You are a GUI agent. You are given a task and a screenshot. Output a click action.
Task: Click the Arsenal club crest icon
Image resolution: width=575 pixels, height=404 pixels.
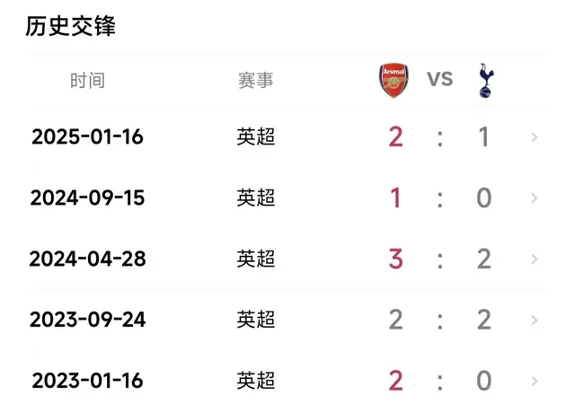(394, 80)
